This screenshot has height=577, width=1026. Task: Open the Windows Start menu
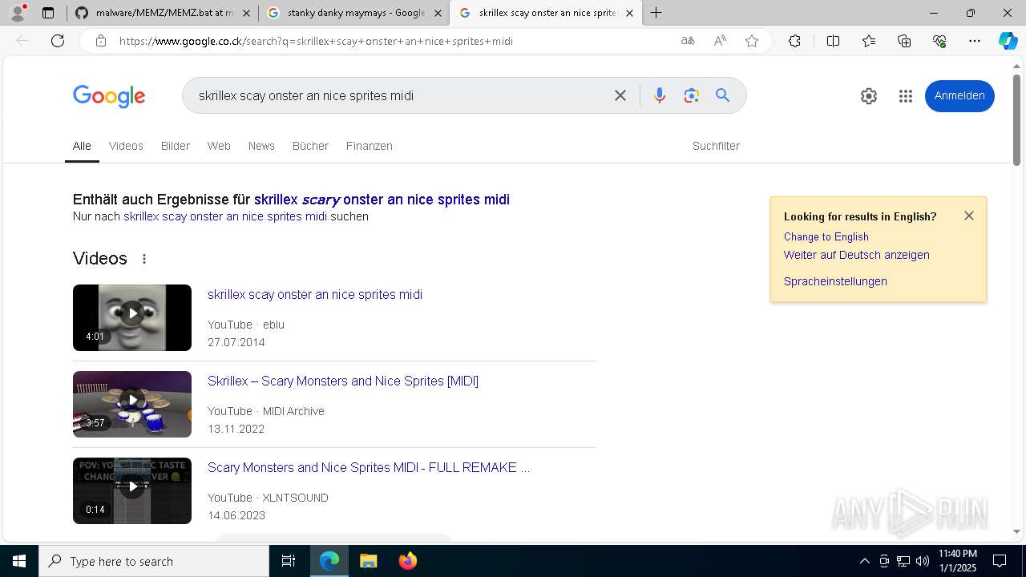(x=19, y=561)
